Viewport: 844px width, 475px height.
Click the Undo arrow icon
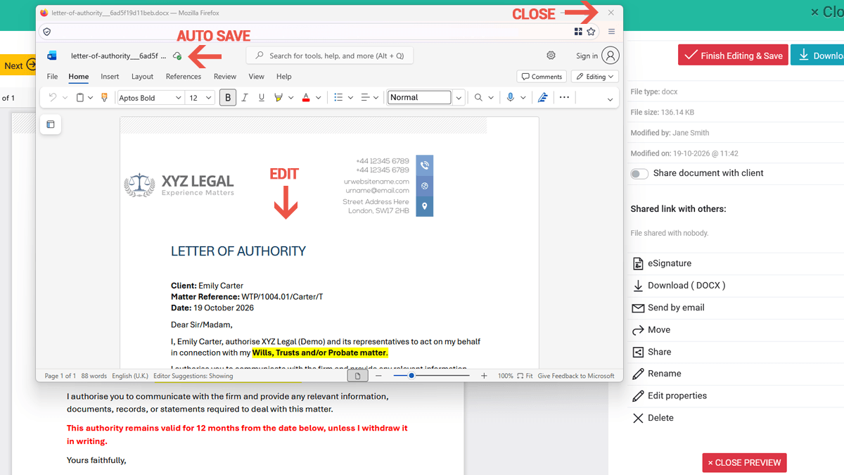[53, 98]
